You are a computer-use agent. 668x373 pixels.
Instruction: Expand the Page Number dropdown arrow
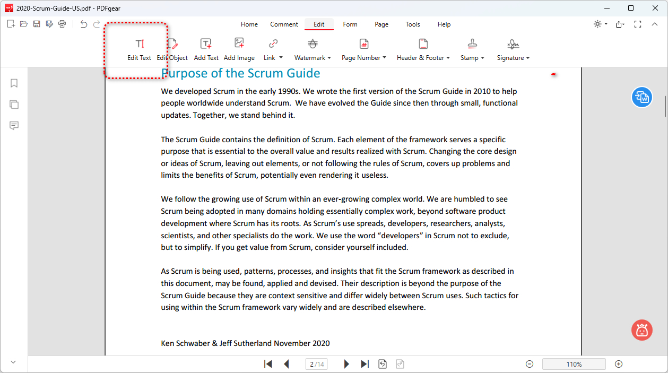[x=384, y=58]
